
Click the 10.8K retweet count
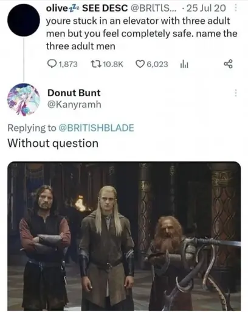click(113, 64)
